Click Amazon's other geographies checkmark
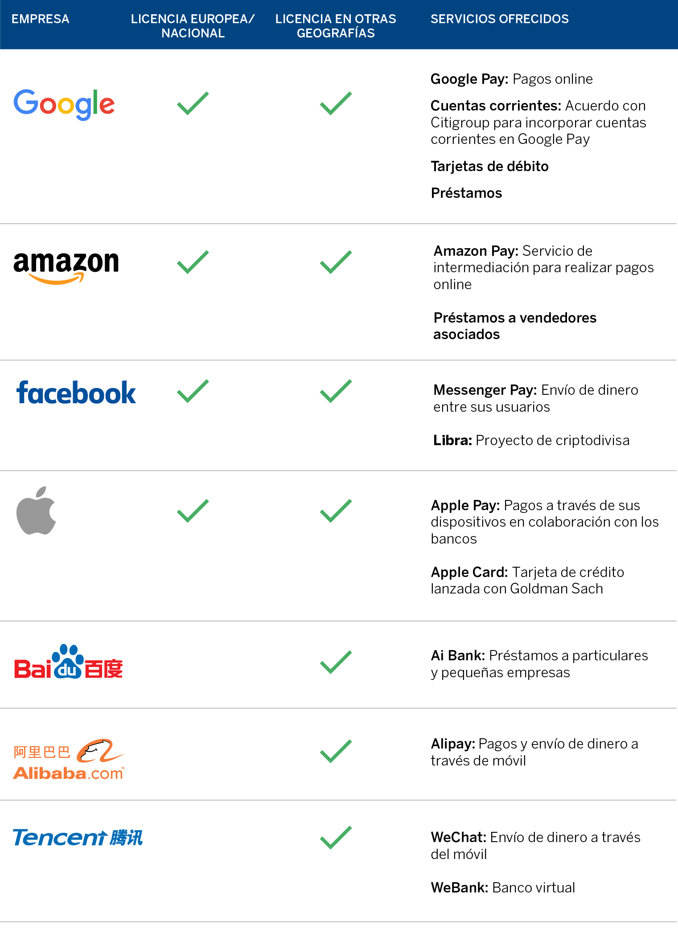Image resolution: width=678 pixels, height=933 pixels. (336, 262)
